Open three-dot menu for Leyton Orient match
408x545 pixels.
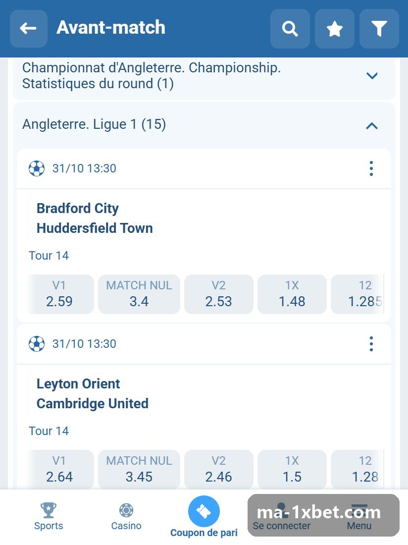(371, 344)
